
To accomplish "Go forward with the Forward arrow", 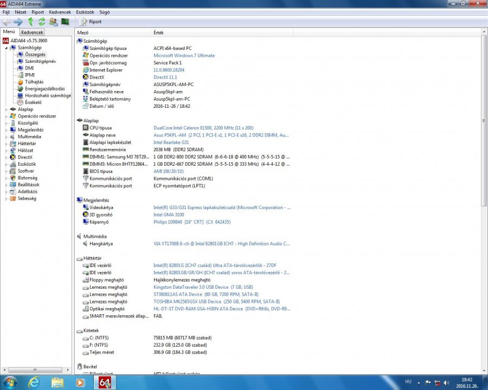I will tap(18, 22).
